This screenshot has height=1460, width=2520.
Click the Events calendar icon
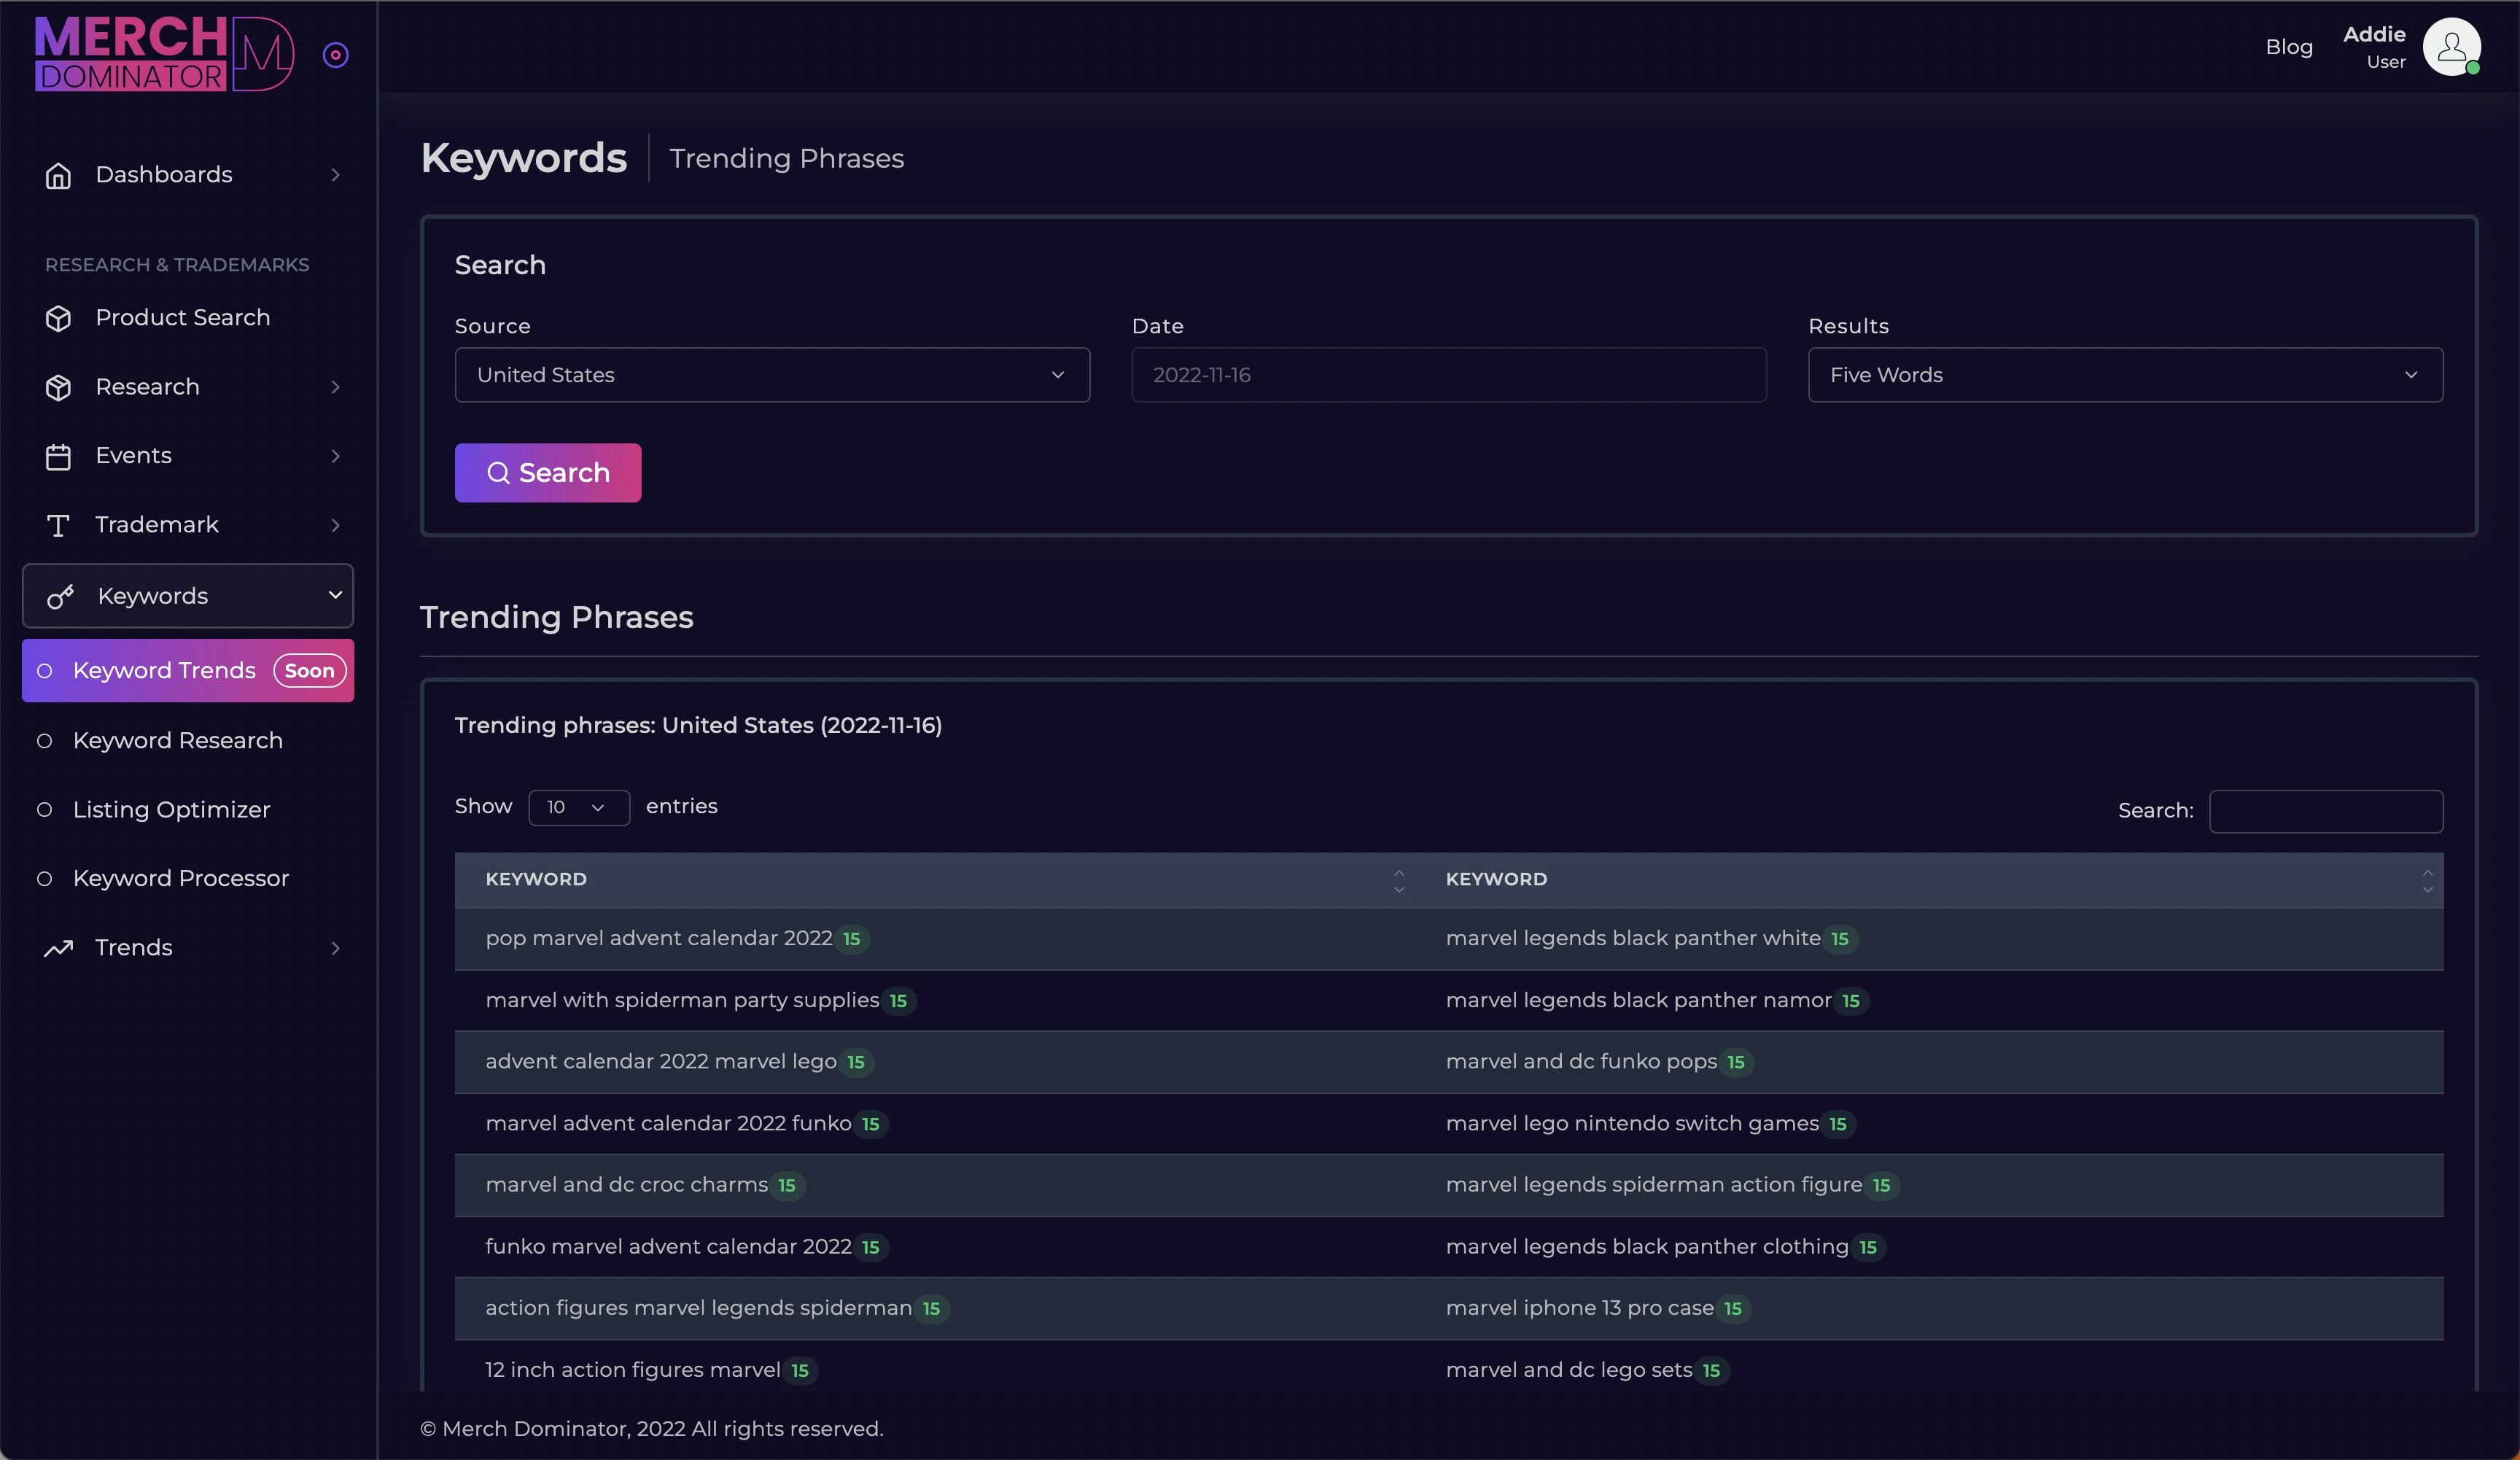58,456
